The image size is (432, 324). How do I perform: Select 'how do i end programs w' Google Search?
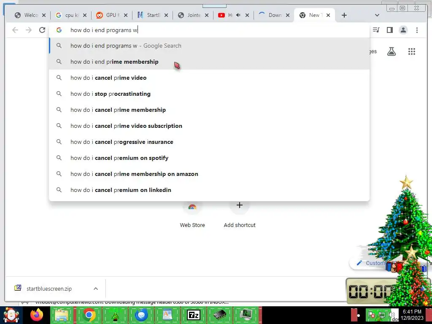coord(209,46)
